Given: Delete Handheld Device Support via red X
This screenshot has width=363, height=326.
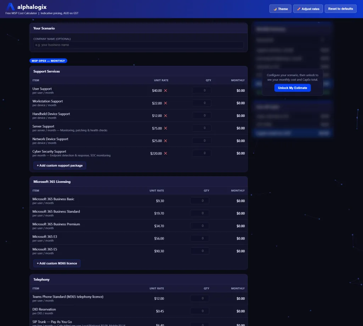Looking at the screenshot, I should tap(166, 116).
